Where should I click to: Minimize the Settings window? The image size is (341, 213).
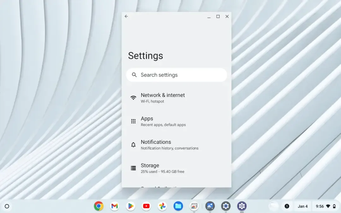coord(209,16)
